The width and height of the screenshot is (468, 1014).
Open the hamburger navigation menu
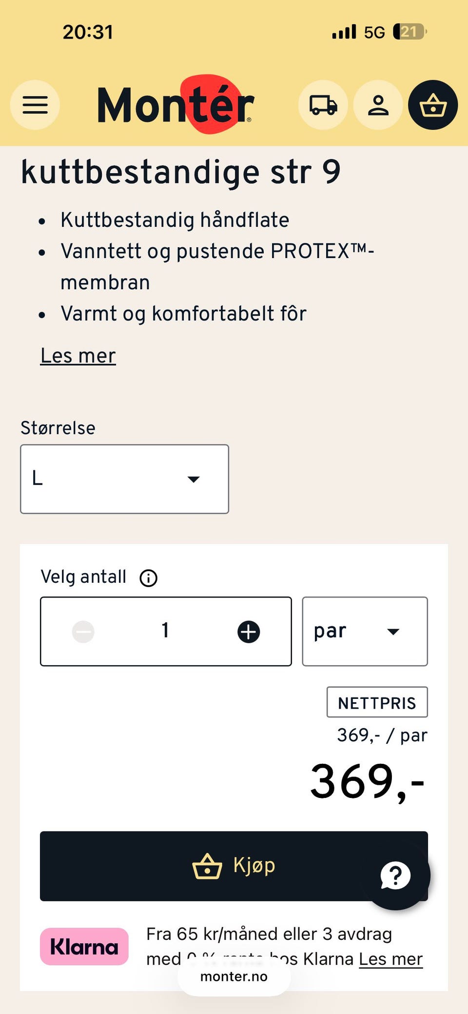coord(34,105)
